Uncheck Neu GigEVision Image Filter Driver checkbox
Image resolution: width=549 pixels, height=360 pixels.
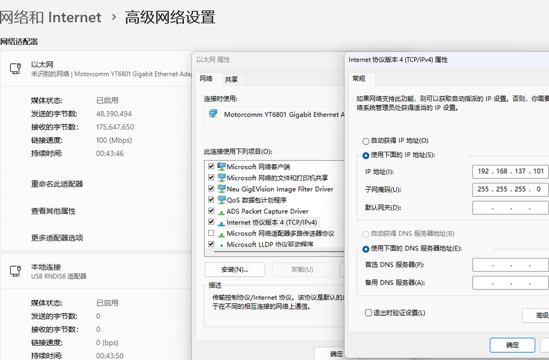[x=211, y=189]
